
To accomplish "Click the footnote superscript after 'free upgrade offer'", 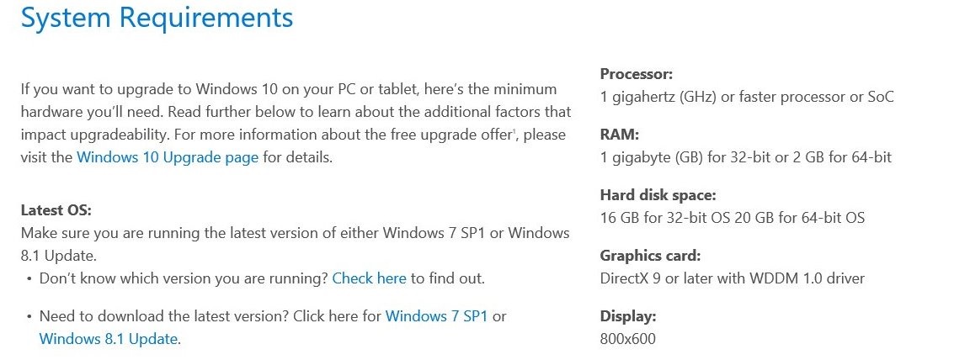I will [514, 131].
